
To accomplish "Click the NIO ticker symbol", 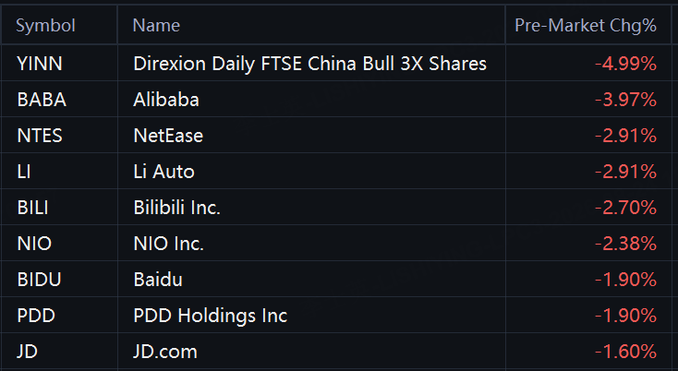I will coord(34,244).
